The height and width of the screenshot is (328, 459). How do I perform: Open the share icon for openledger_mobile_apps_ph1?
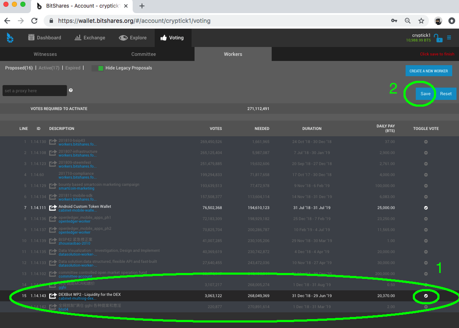[x=53, y=219]
